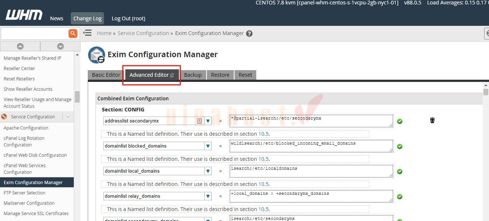Go to Service Configuration breadcrumb

click(x=143, y=33)
